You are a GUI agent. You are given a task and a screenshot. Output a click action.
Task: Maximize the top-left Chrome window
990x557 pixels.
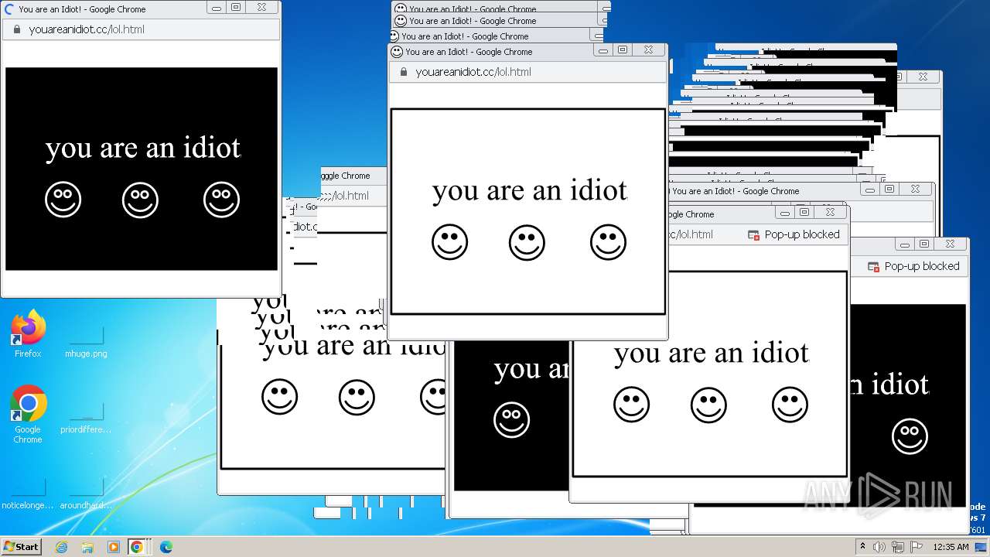(236, 7)
